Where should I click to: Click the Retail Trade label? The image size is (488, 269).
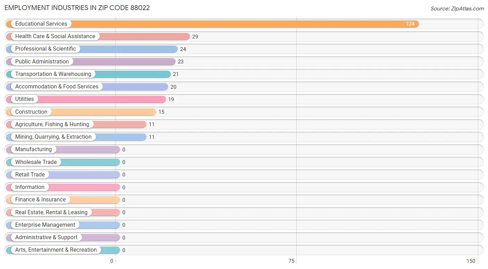coord(30,174)
